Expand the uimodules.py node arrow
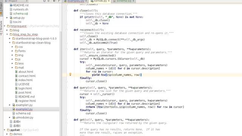 point(9,117)
